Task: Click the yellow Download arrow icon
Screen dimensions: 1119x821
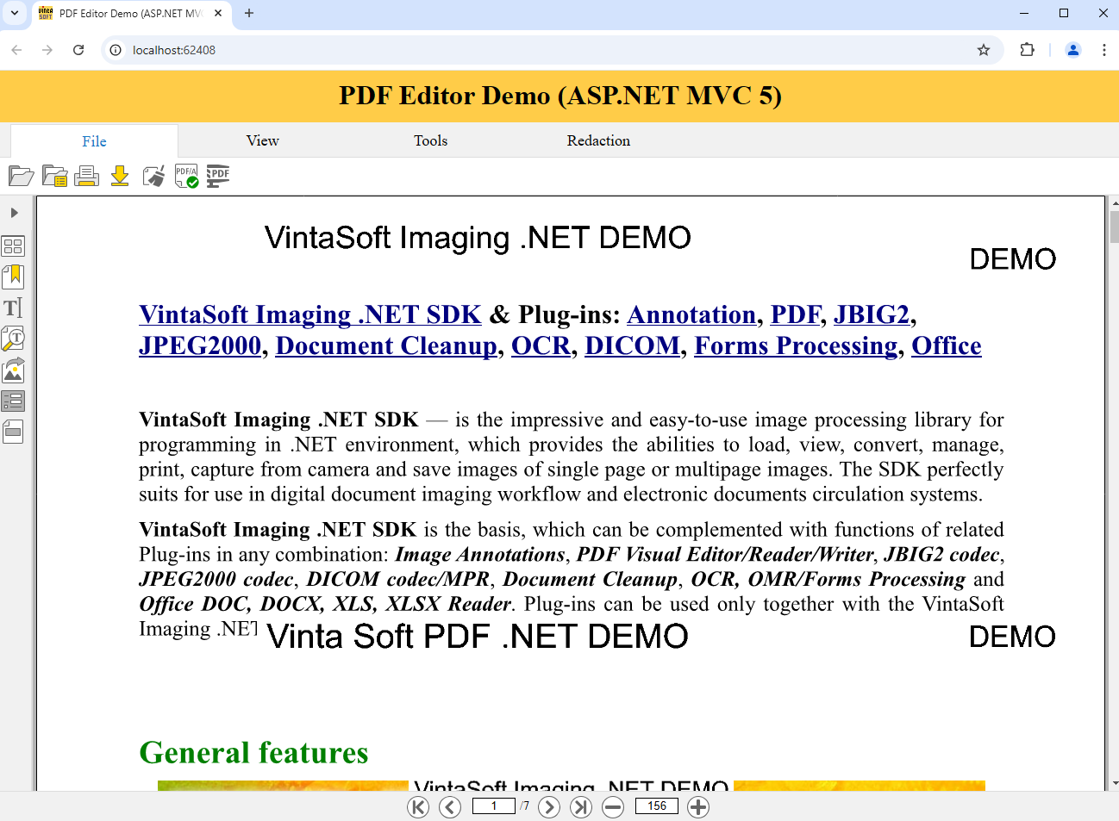Action: point(120,177)
